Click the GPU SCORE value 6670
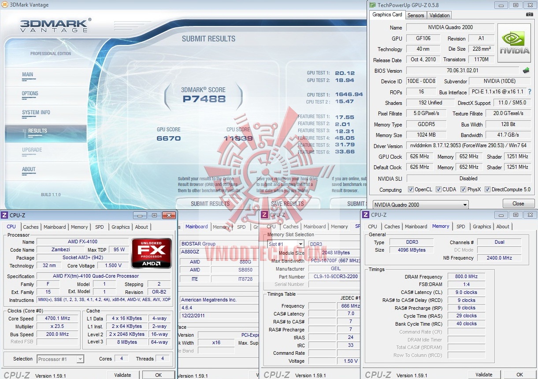Image resolution: width=538 pixels, height=379 pixels. pyautogui.click(x=169, y=138)
